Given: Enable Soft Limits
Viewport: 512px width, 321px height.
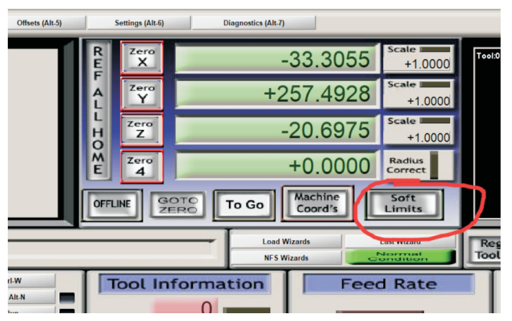Looking at the screenshot, I should [403, 204].
